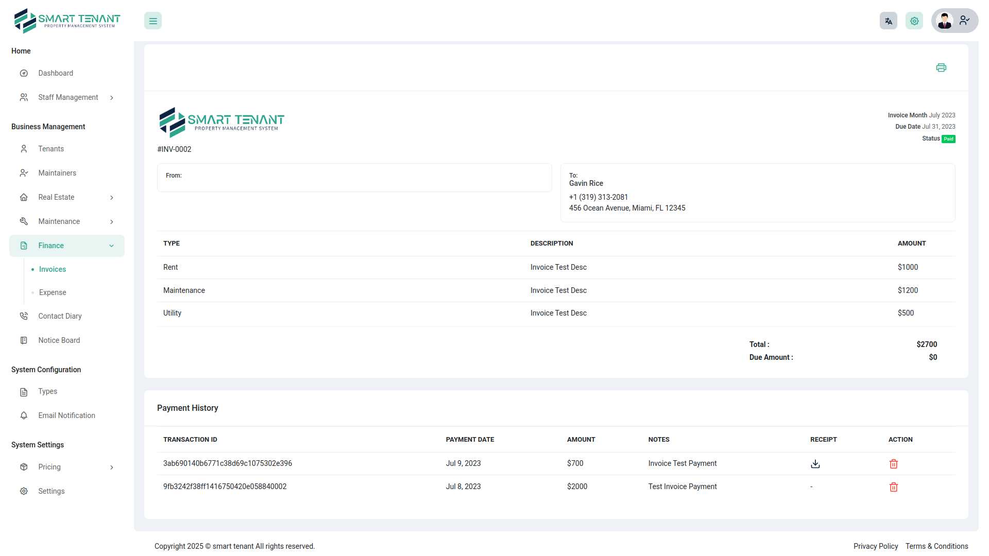Click the user verification icon beside the avatar
The width and height of the screenshot is (989, 556).
[x=965, y=21]
